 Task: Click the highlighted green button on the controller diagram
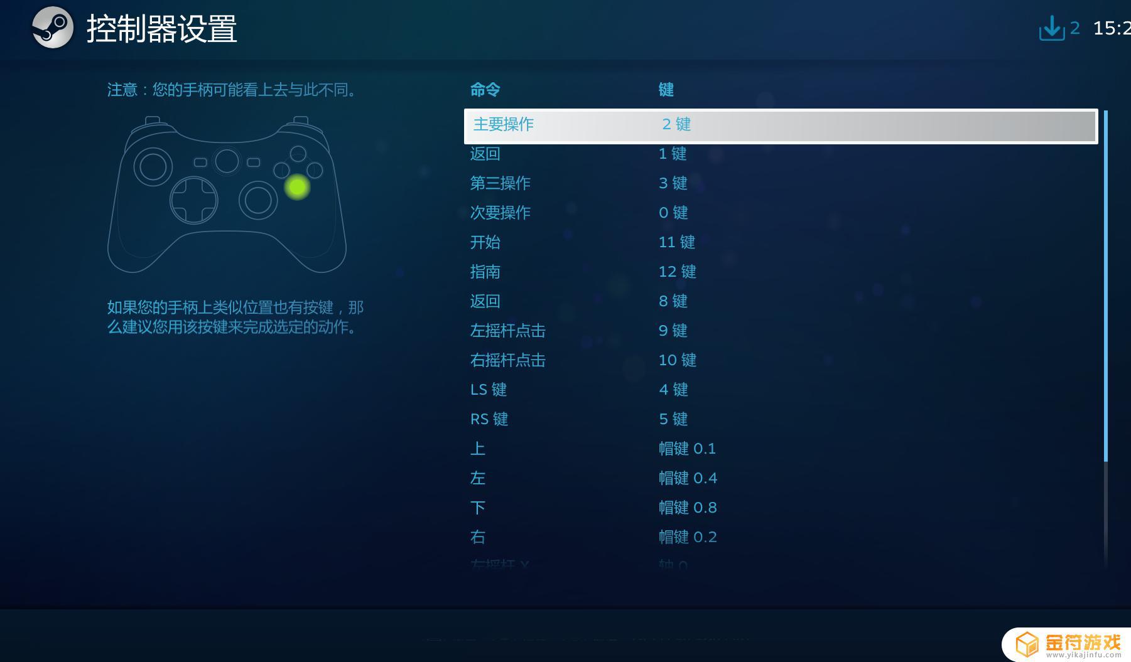(297, 187)
